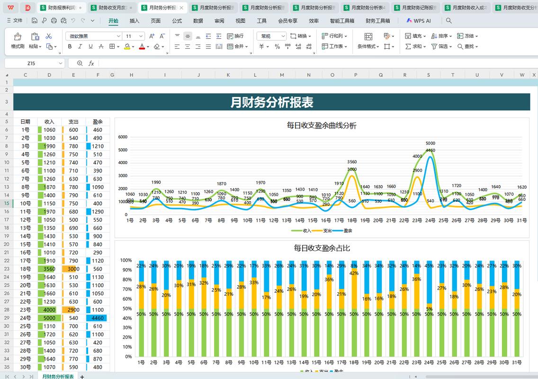Open the font size dropdown showing 11
Screen dimensions: 538x379
pyautogui.click(x=141, y=36)
